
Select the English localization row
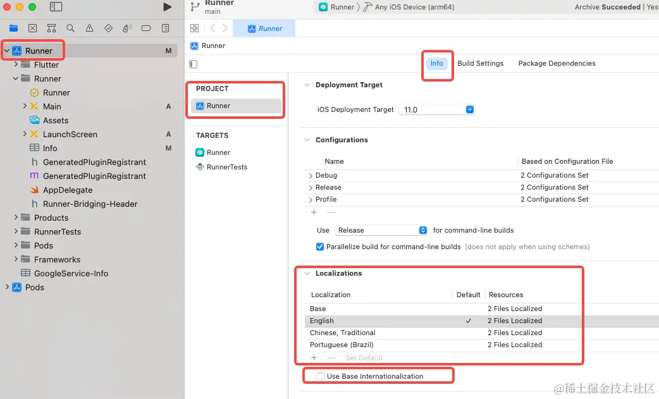[482, 321]
